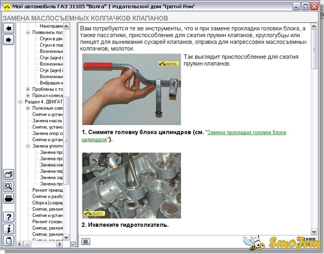Collapse the 'Замена уплотн' tree node

(28, 146)
